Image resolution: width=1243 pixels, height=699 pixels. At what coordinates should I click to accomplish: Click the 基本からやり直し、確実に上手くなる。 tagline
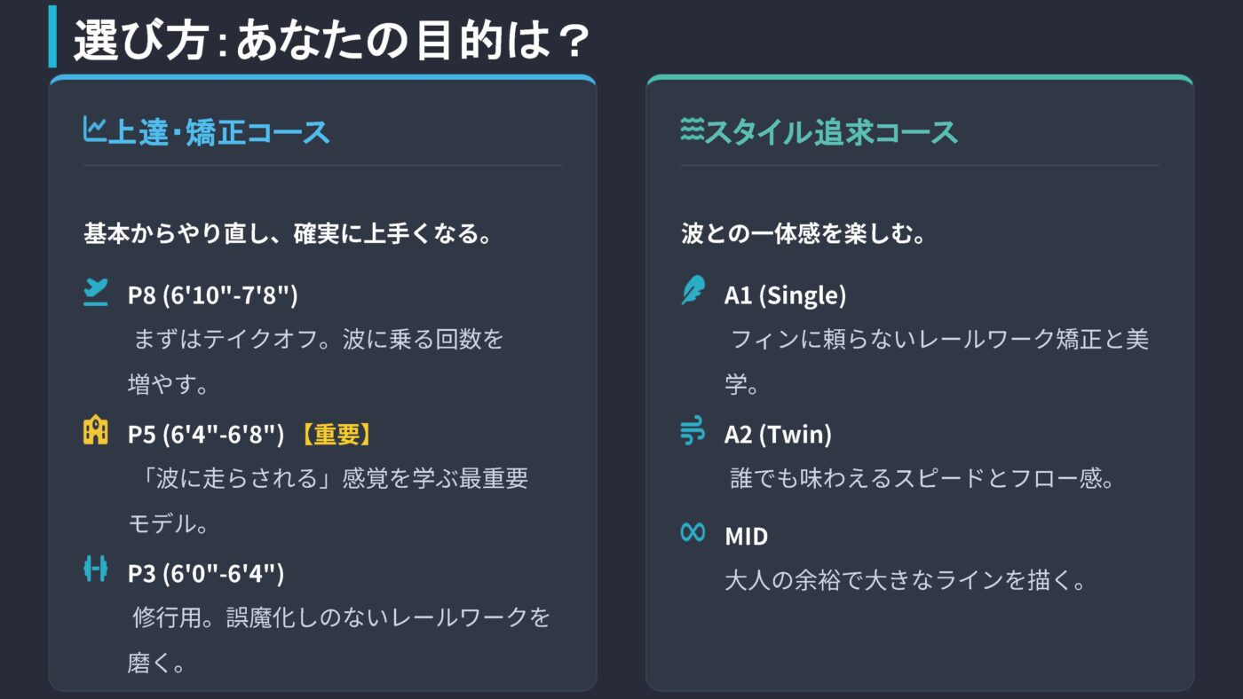tap(288, 234)
